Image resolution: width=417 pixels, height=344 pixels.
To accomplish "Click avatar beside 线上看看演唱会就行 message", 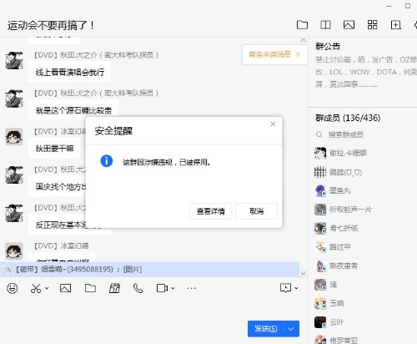I will click(14, 60).
